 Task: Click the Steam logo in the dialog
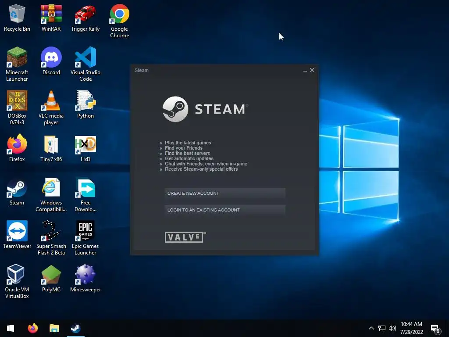[205, 109]
